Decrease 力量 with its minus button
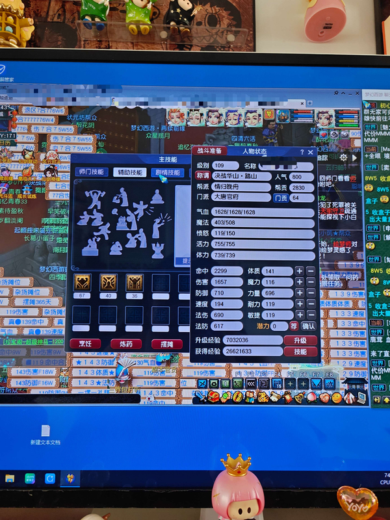Image resolution: width=390 pixels, height=520 pixels. tap(311, 293)
